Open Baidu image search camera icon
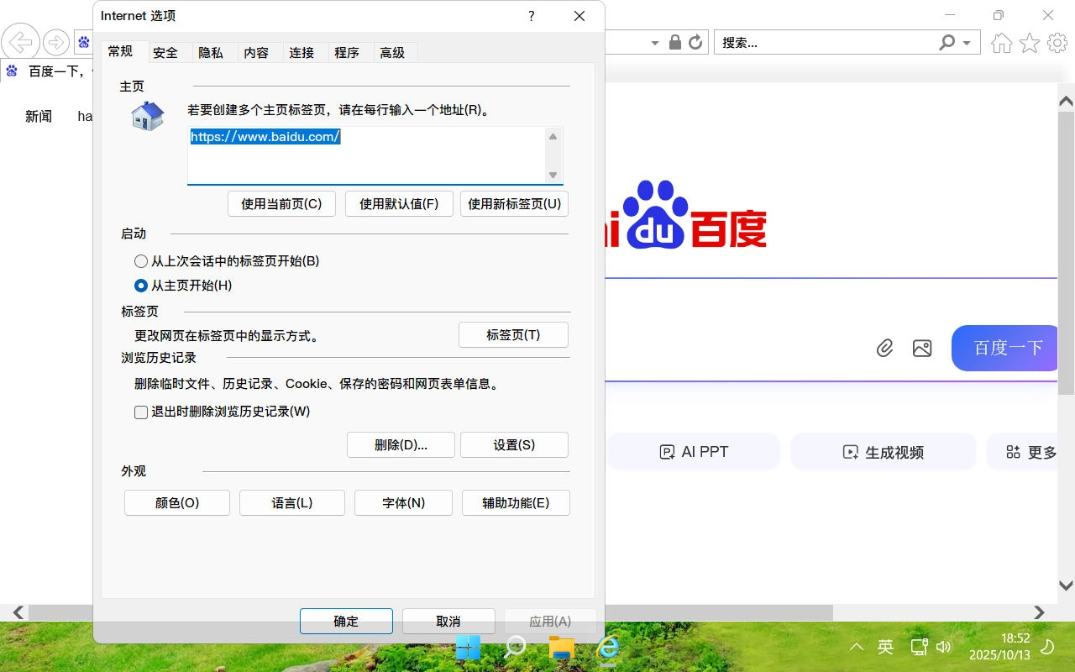This screenshot has height=672, width=1075. [x=922, y=347]
